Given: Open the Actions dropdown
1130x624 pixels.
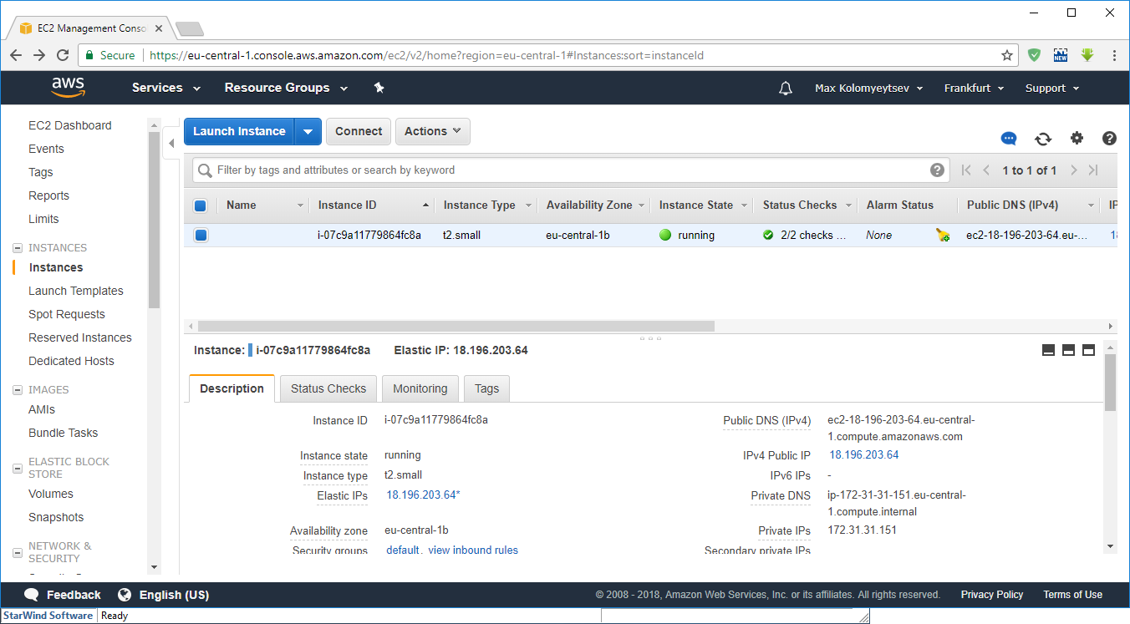Looking at the screenshot, I should click(433, 131).
